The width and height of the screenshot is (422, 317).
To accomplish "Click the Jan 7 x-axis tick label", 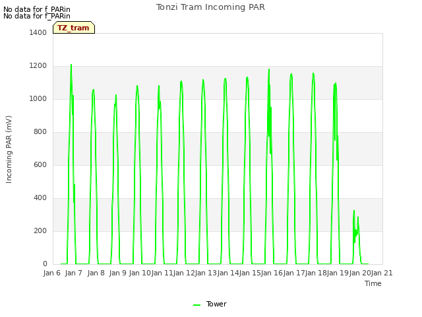I will click(73, 273).
